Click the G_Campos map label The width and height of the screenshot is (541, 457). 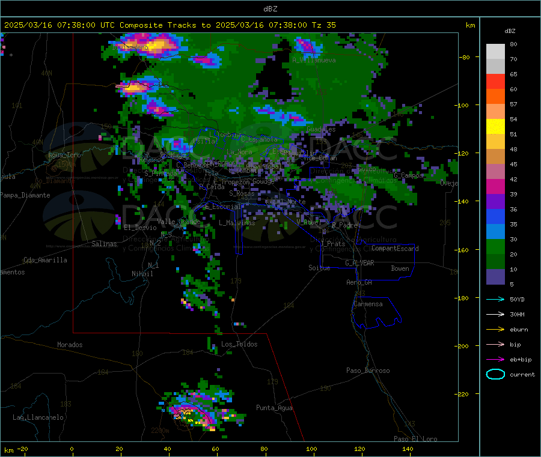(408, 175)
